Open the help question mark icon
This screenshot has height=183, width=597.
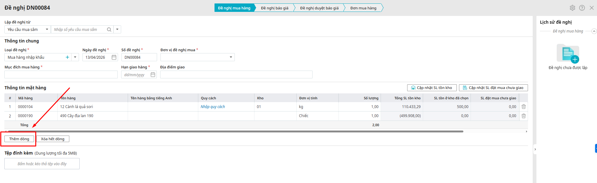[582, 8]
